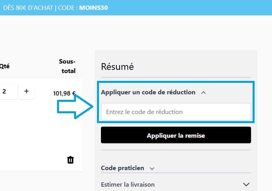Open the Estimer la livraison chevron
This screenshot has width=272, height=191.
coord(246,184)
